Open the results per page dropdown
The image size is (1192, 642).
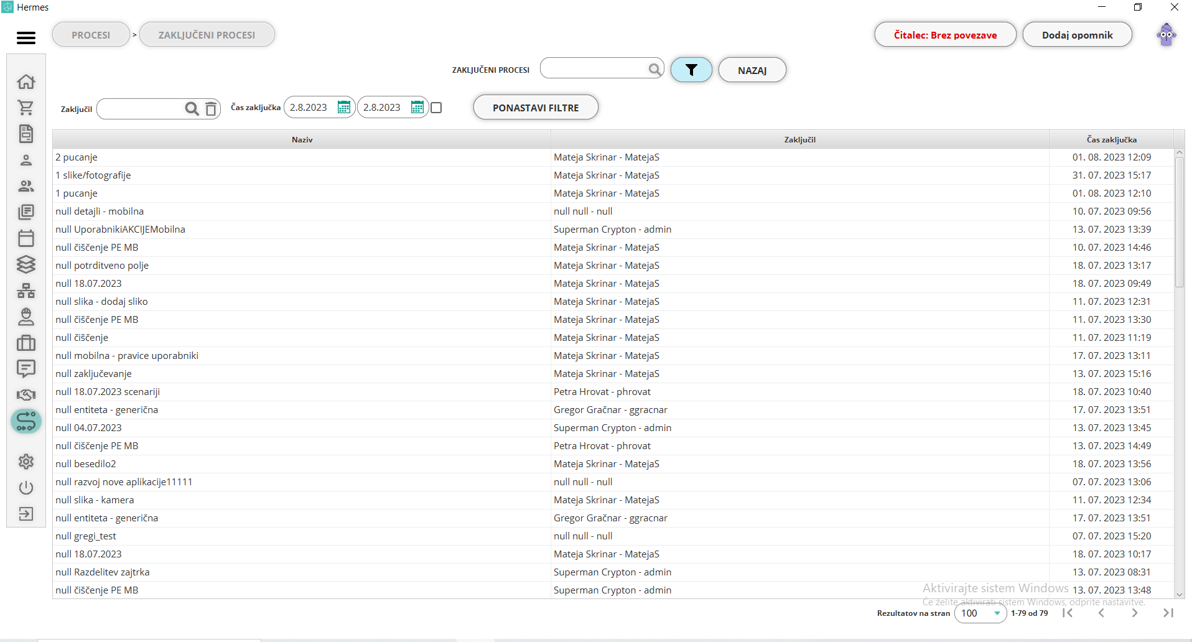(980, 613)
